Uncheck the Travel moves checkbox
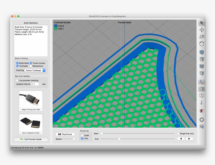 click(x=31, y=63)
